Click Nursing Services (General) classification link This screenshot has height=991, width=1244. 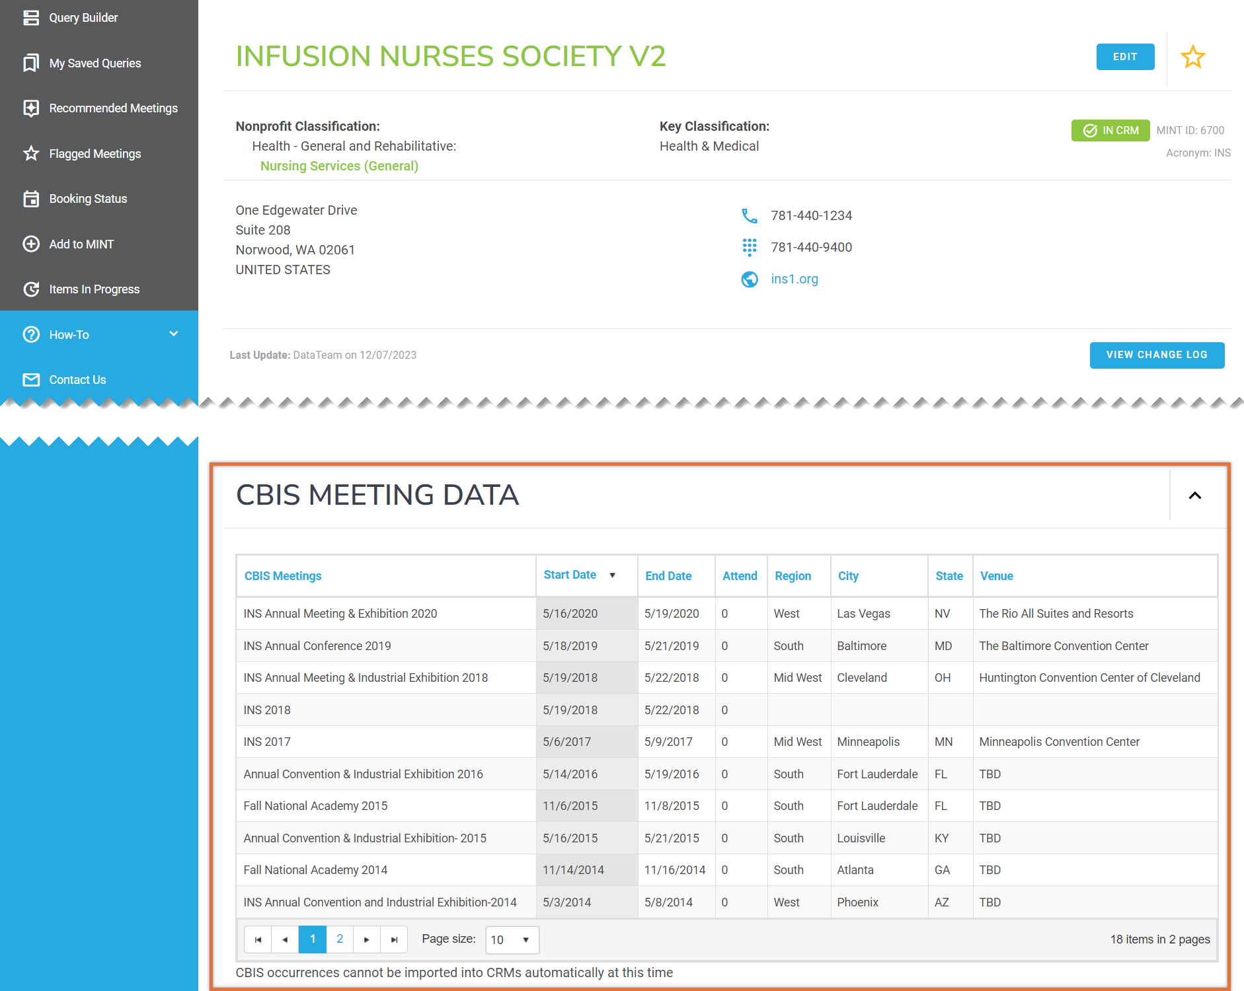(339, 166)
